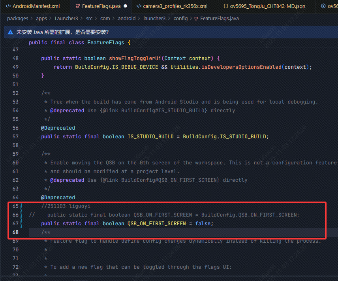
Task: Click the Java extension install prompt text
Action: pyautogui.click(x=62, y=32)
